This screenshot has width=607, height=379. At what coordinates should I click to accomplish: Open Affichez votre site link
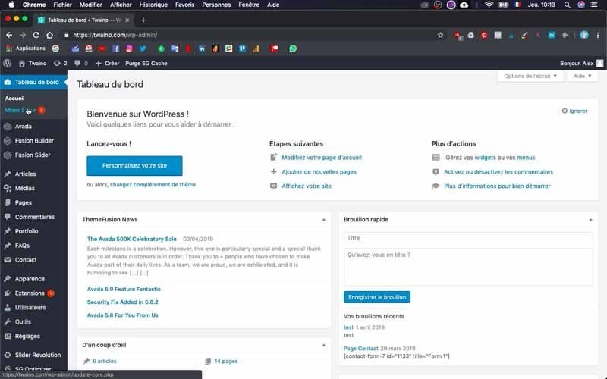click(307, 186)
